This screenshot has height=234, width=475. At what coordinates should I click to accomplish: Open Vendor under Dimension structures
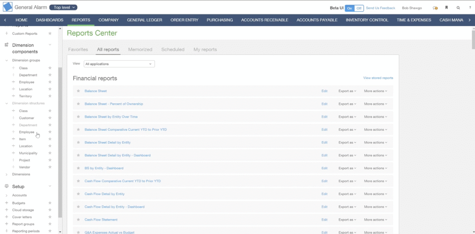click(x=25, y=167)
